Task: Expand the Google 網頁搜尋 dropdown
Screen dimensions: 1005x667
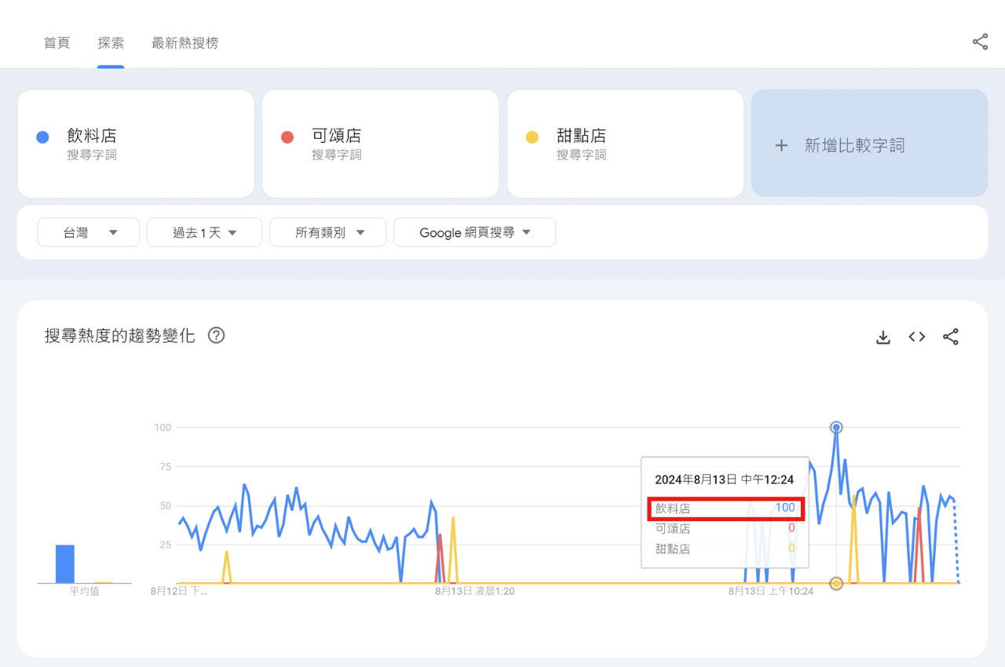Action: point(475,232)
